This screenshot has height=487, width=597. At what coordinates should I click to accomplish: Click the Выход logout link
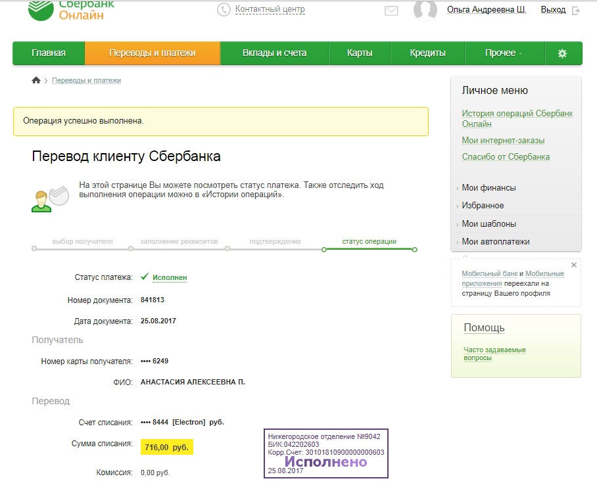[x=553, y=9]
